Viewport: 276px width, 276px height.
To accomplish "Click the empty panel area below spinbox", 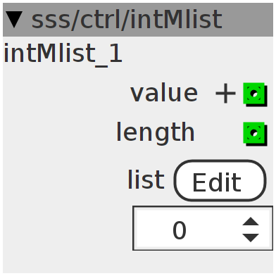I will point(138,262).
